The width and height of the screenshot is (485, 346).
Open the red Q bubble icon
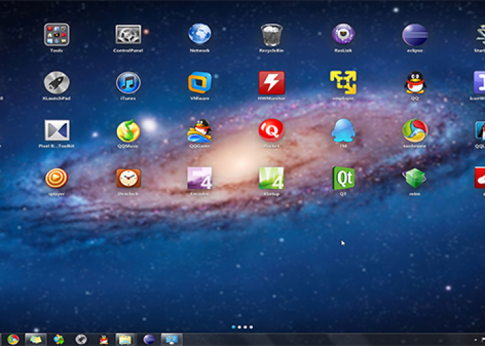click(x=272, y=130)
